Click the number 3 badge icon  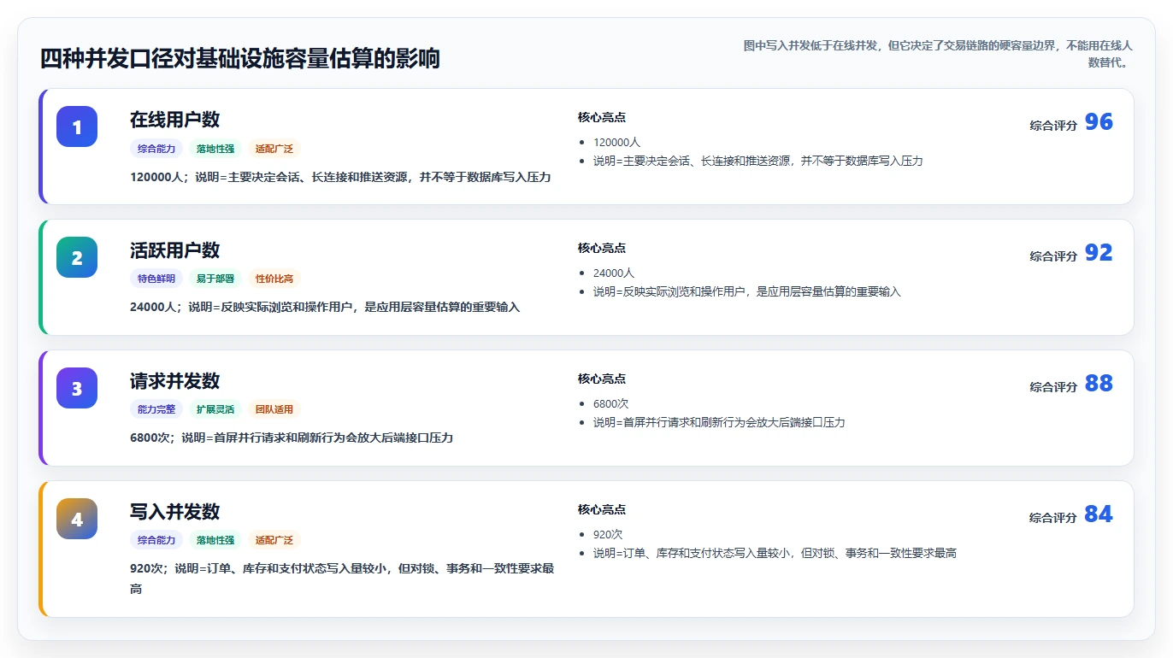(x=77, y=388)
